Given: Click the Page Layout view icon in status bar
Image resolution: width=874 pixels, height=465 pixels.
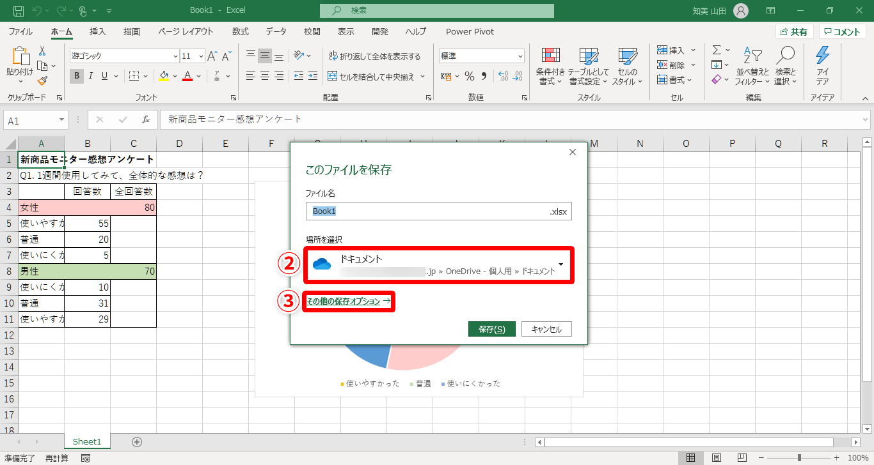Looking at the screenshot, I should (x=717, y=458).
